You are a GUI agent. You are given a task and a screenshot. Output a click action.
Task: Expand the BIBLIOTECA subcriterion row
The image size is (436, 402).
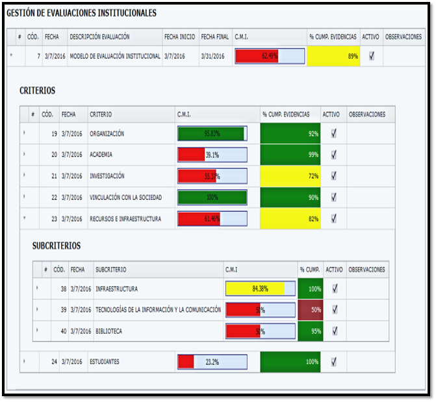click(37, 331)
